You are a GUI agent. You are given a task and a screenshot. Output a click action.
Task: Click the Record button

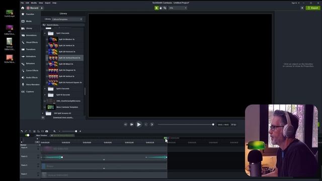[33, 8]
